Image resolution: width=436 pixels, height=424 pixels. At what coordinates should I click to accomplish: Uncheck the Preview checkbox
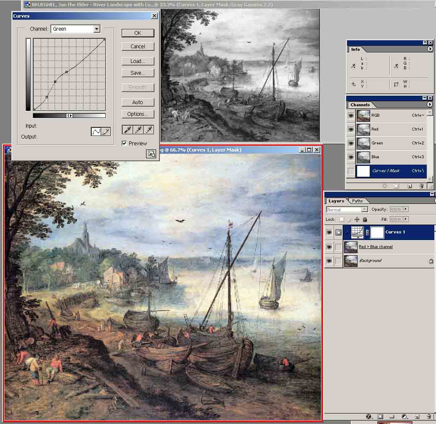pos(124,143)
